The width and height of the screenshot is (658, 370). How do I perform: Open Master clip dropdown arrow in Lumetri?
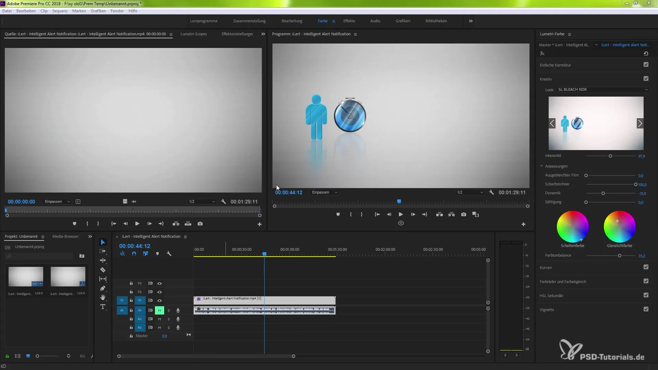(x=596, y=45)
